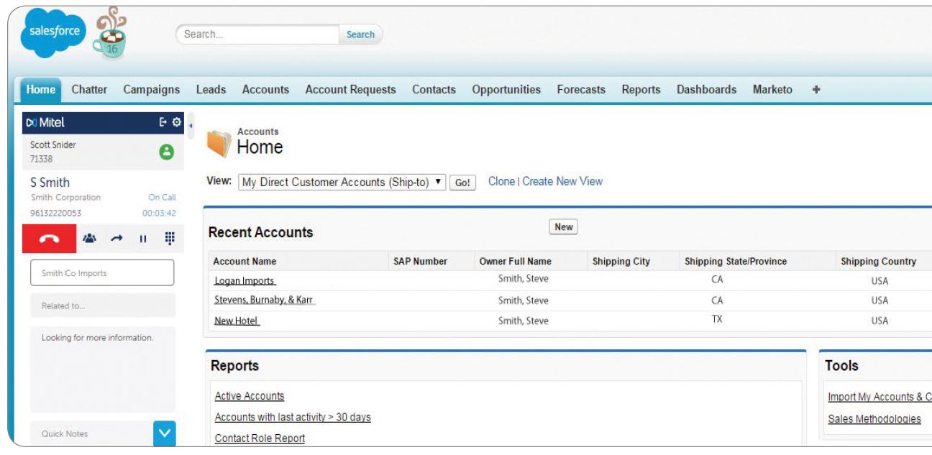This screenshot has height=455, width=932.
Task: Click the TX state cell for New Hotel
Action: click(x=716, y=320)
